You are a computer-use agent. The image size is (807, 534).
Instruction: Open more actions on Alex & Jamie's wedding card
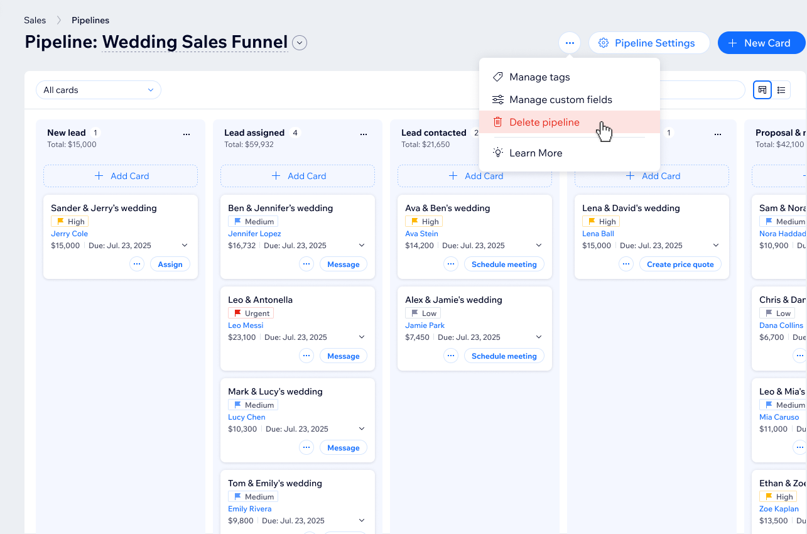[451, 356]
